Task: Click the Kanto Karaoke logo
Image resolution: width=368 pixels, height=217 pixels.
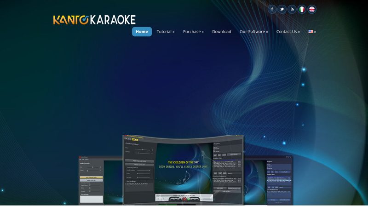Action: tap(94, 20)
